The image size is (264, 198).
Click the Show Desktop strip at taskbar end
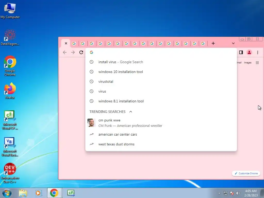click(262, 193)
